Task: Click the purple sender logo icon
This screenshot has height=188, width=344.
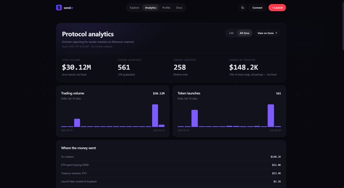Action: pyautogui.click(x=59, y=8)
